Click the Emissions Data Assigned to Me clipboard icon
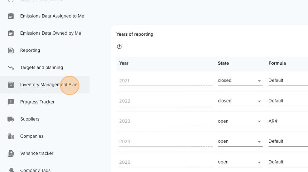 [x=11, y=16]
